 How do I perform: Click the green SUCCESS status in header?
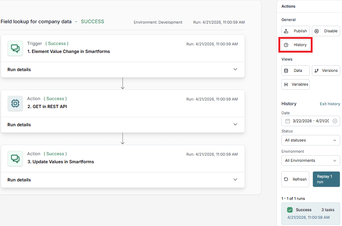(x=92, y=21)
